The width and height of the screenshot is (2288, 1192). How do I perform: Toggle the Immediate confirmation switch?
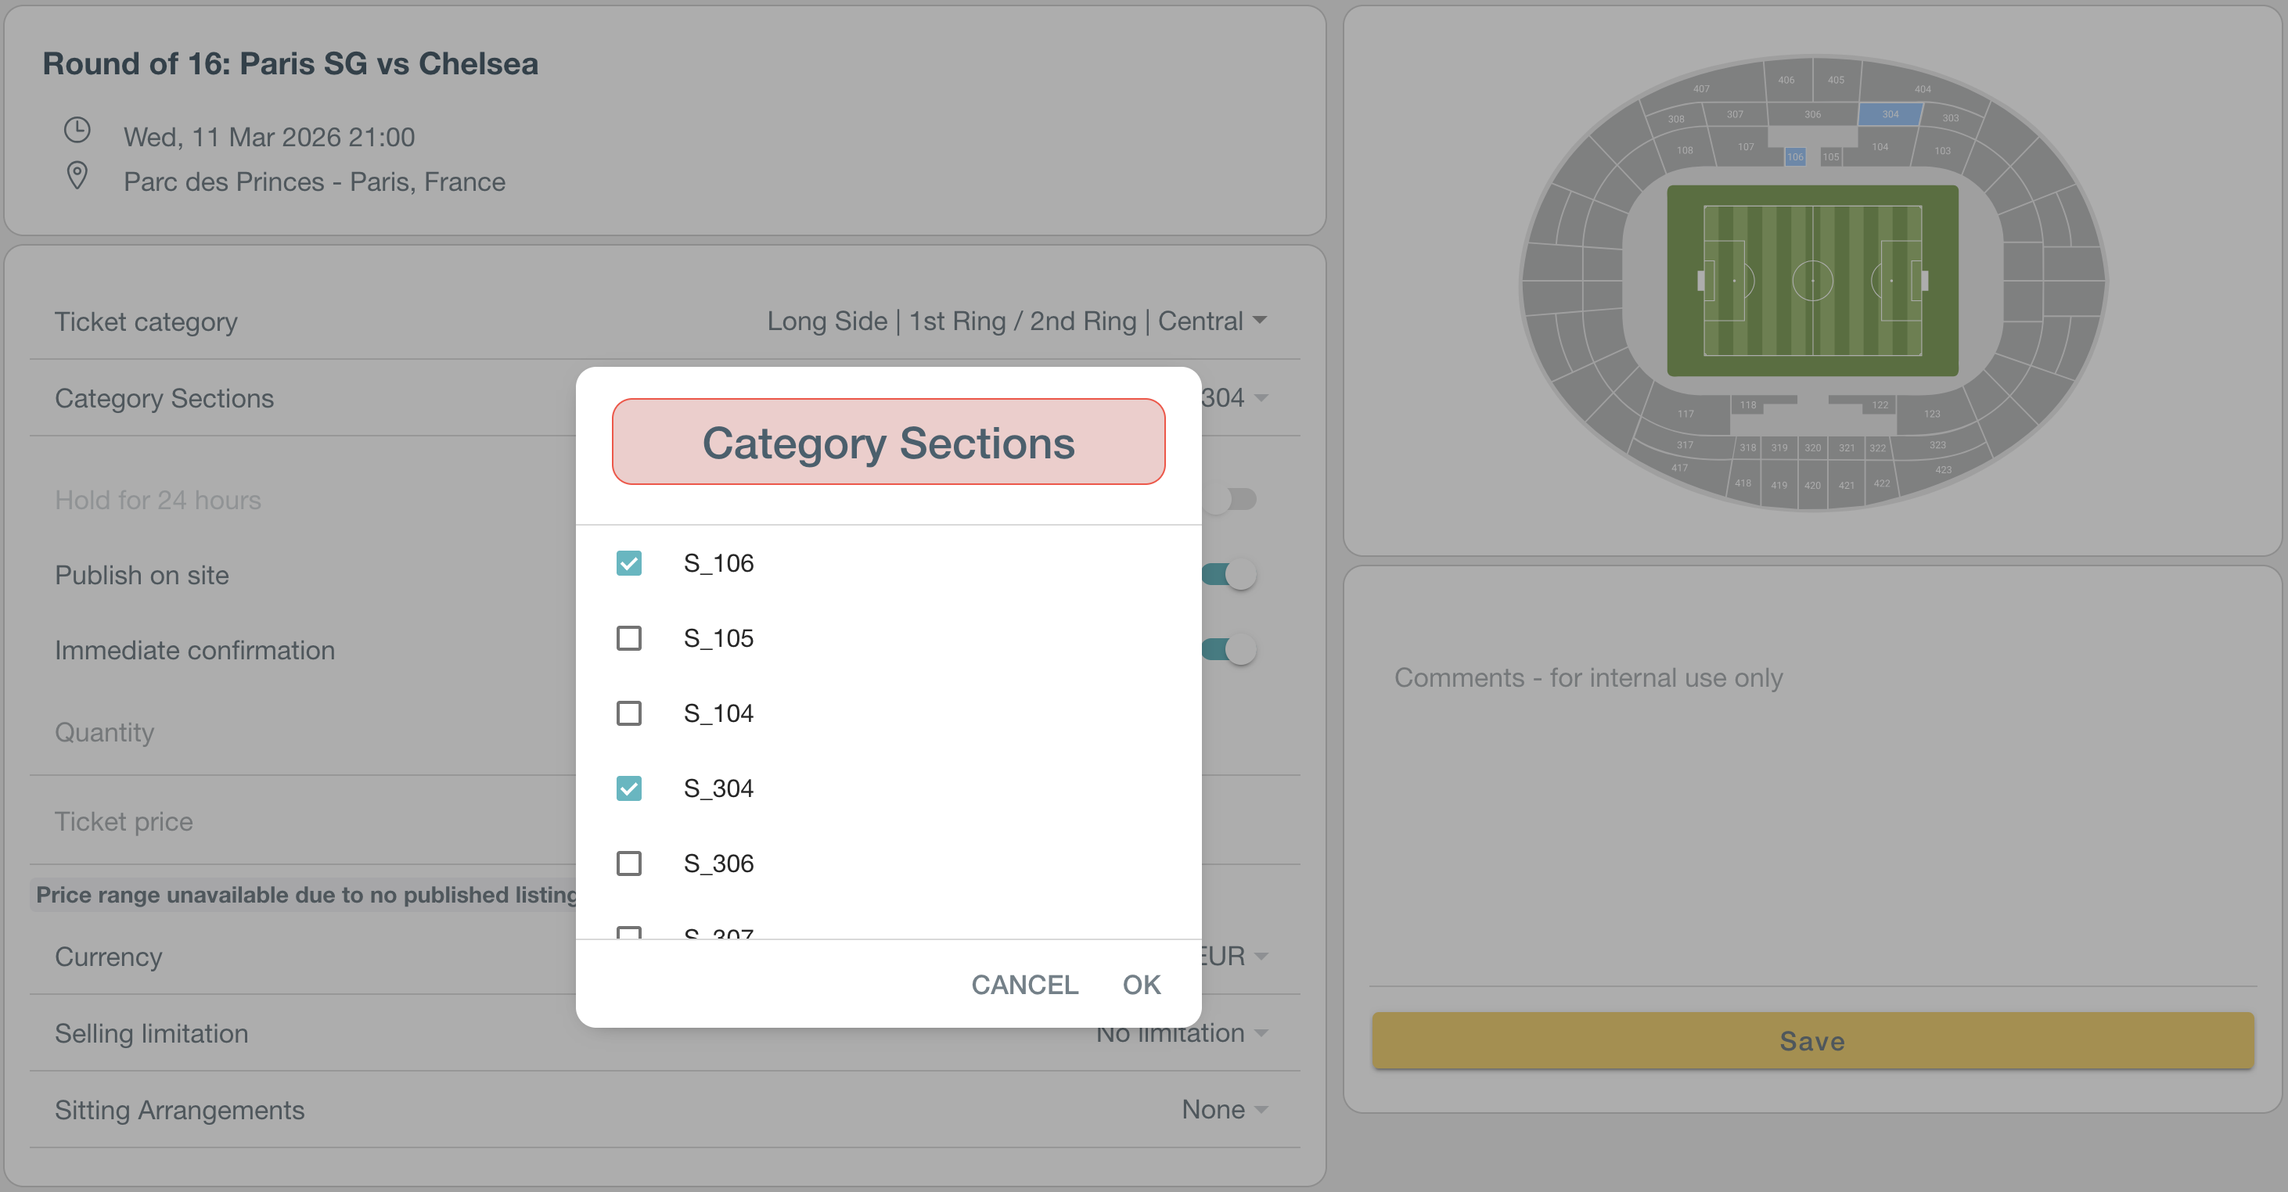click(1229, 649)
